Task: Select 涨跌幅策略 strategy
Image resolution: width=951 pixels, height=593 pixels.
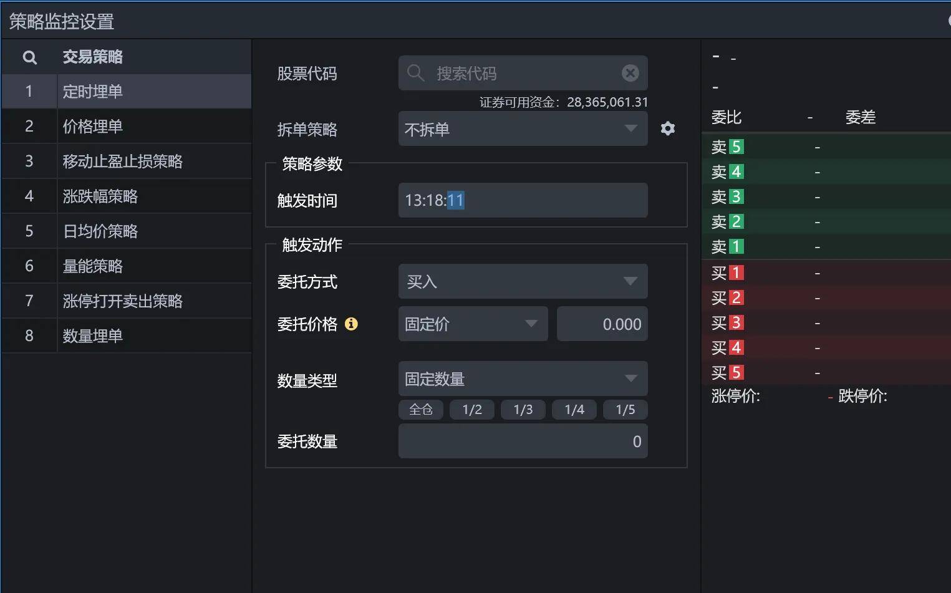Action: tap(127, 196)
